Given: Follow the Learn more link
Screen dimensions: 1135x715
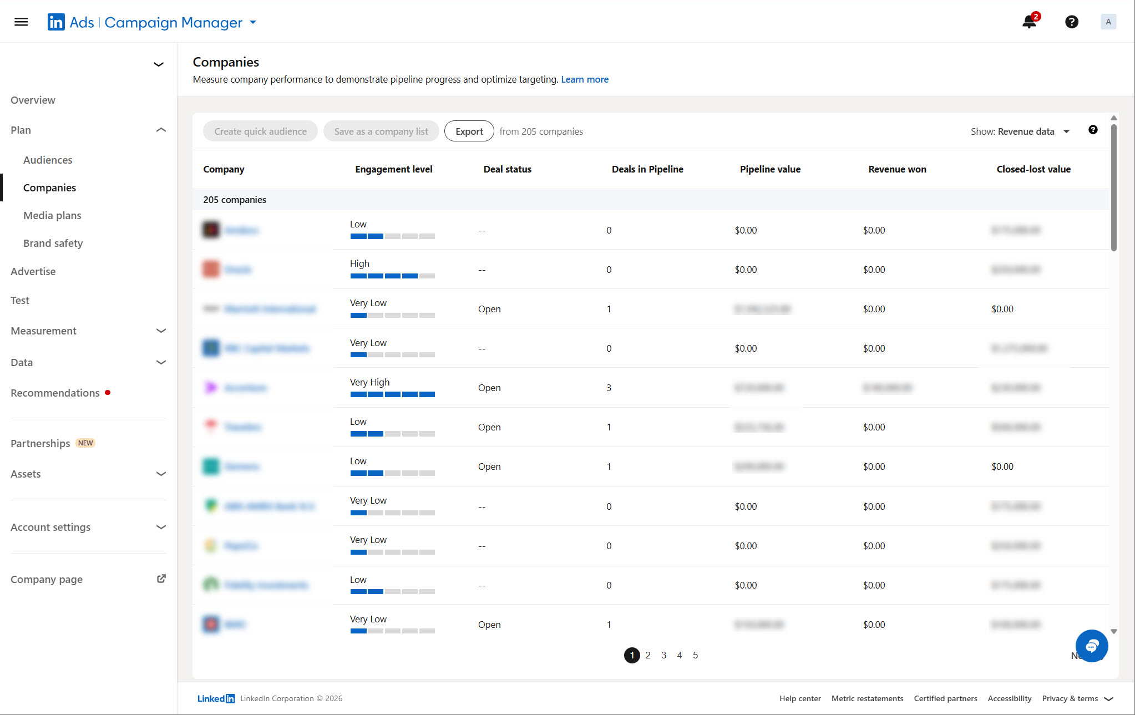Looking at the screenshot, I should (584, 79).
